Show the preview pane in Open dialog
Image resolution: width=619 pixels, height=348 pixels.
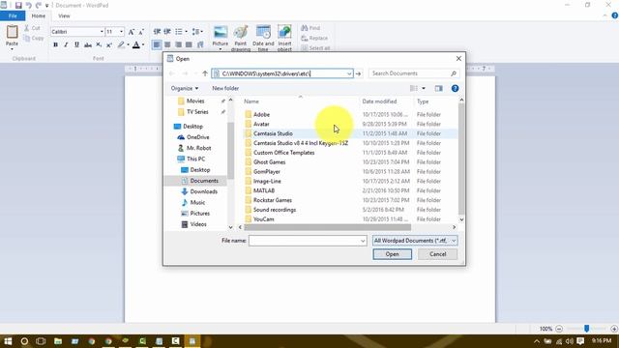(438, 88)
